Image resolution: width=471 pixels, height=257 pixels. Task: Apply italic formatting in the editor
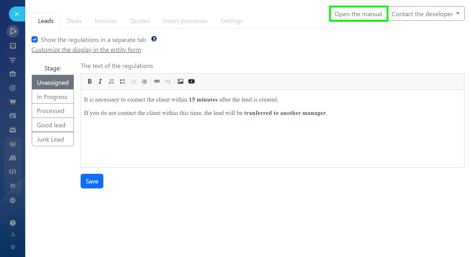pyautogui.click(x=100, y=81)
